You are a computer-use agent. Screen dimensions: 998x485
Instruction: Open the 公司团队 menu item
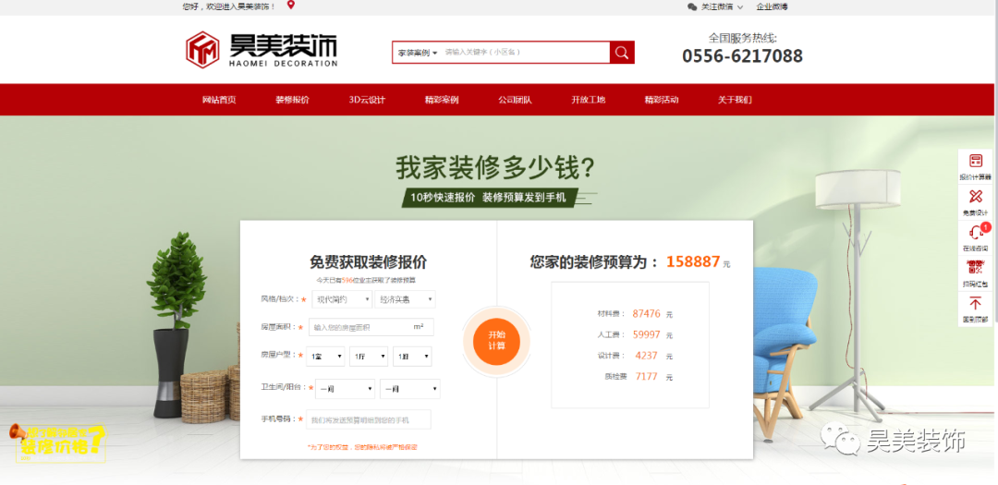point(515,100)
